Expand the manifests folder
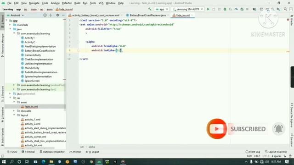The height and width of the screenshot is (165, 294). pyautogui.click(x=10, y=25)
